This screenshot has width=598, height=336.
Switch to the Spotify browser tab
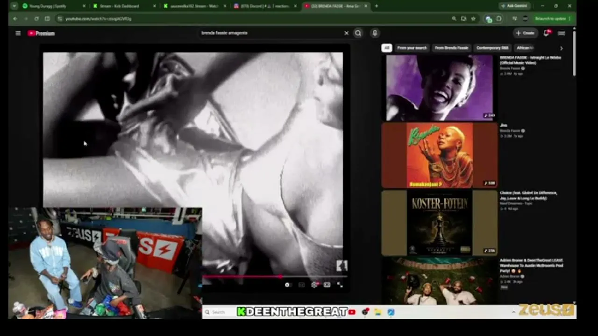click(54, 6)
